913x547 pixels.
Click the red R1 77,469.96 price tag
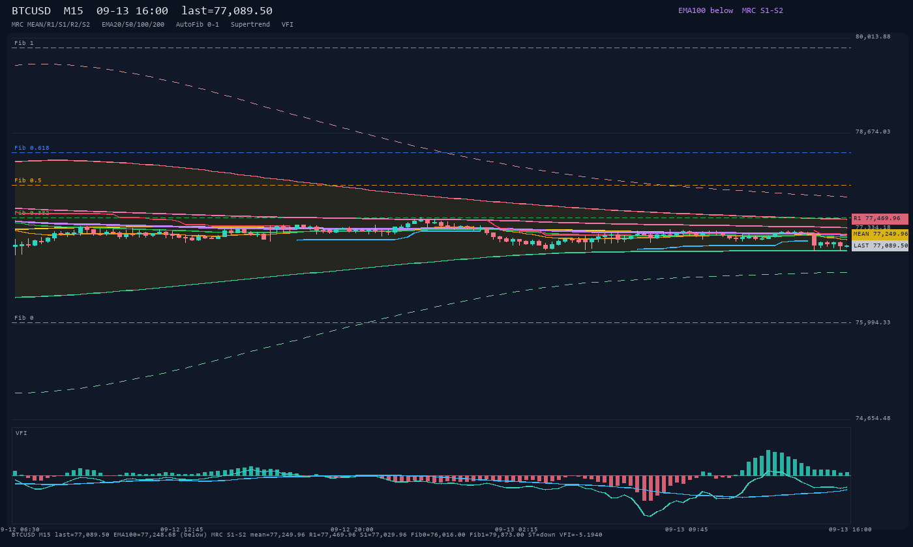(880, 219)
